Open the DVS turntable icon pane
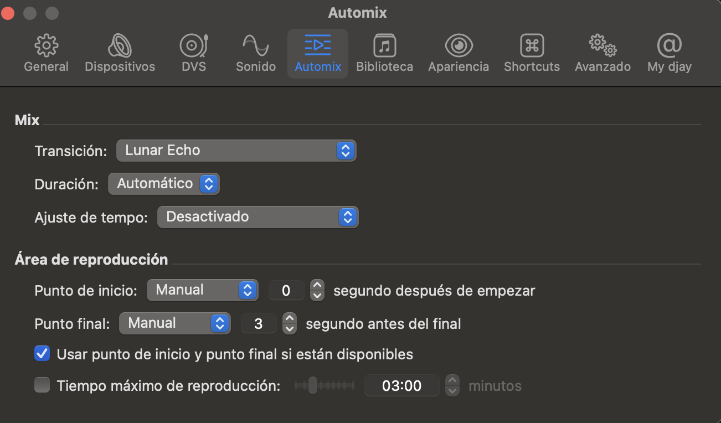The height and width of the screenshot is (423, 721). (194, 53)
